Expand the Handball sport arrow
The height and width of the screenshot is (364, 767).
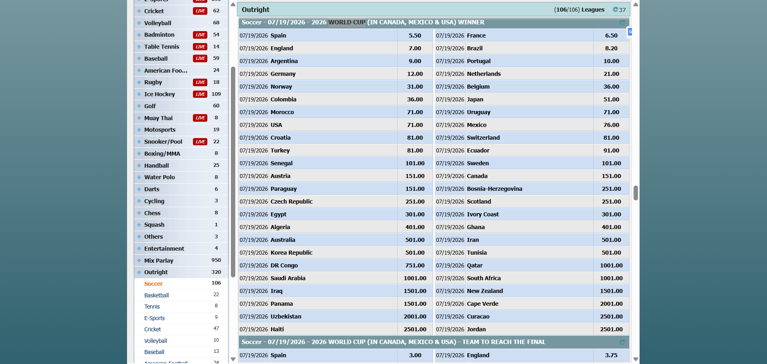pyautogui.click(x=139, y=166)
